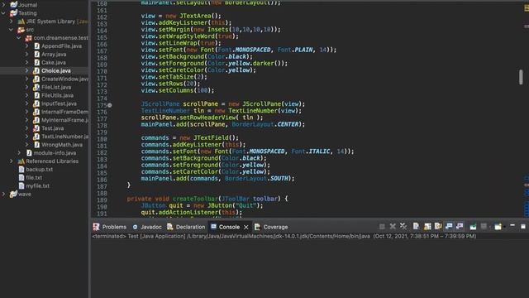Open the dropdown arrow beside Open Console
529x298 pixels.
click(504, 227)
